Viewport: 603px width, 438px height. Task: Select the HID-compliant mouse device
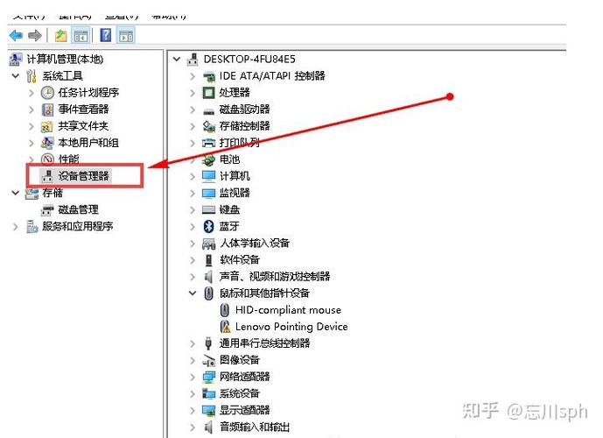click(x=288, y=310)
